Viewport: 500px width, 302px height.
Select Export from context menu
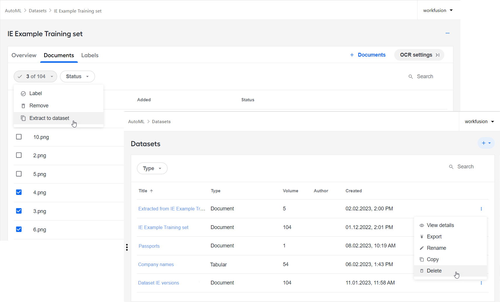pos(450,237)
